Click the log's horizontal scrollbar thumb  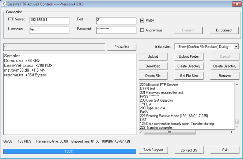pyautogui.click(x=170, y=132)
